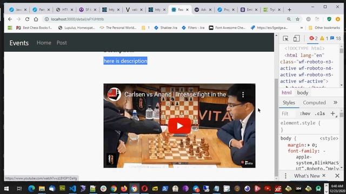
Task: Close the active React browser tab
Action: 188,10
